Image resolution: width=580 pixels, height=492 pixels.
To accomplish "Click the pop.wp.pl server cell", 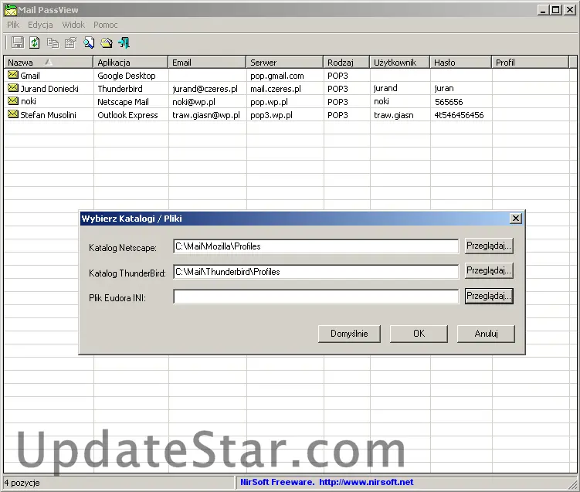I will pos(269,102).
